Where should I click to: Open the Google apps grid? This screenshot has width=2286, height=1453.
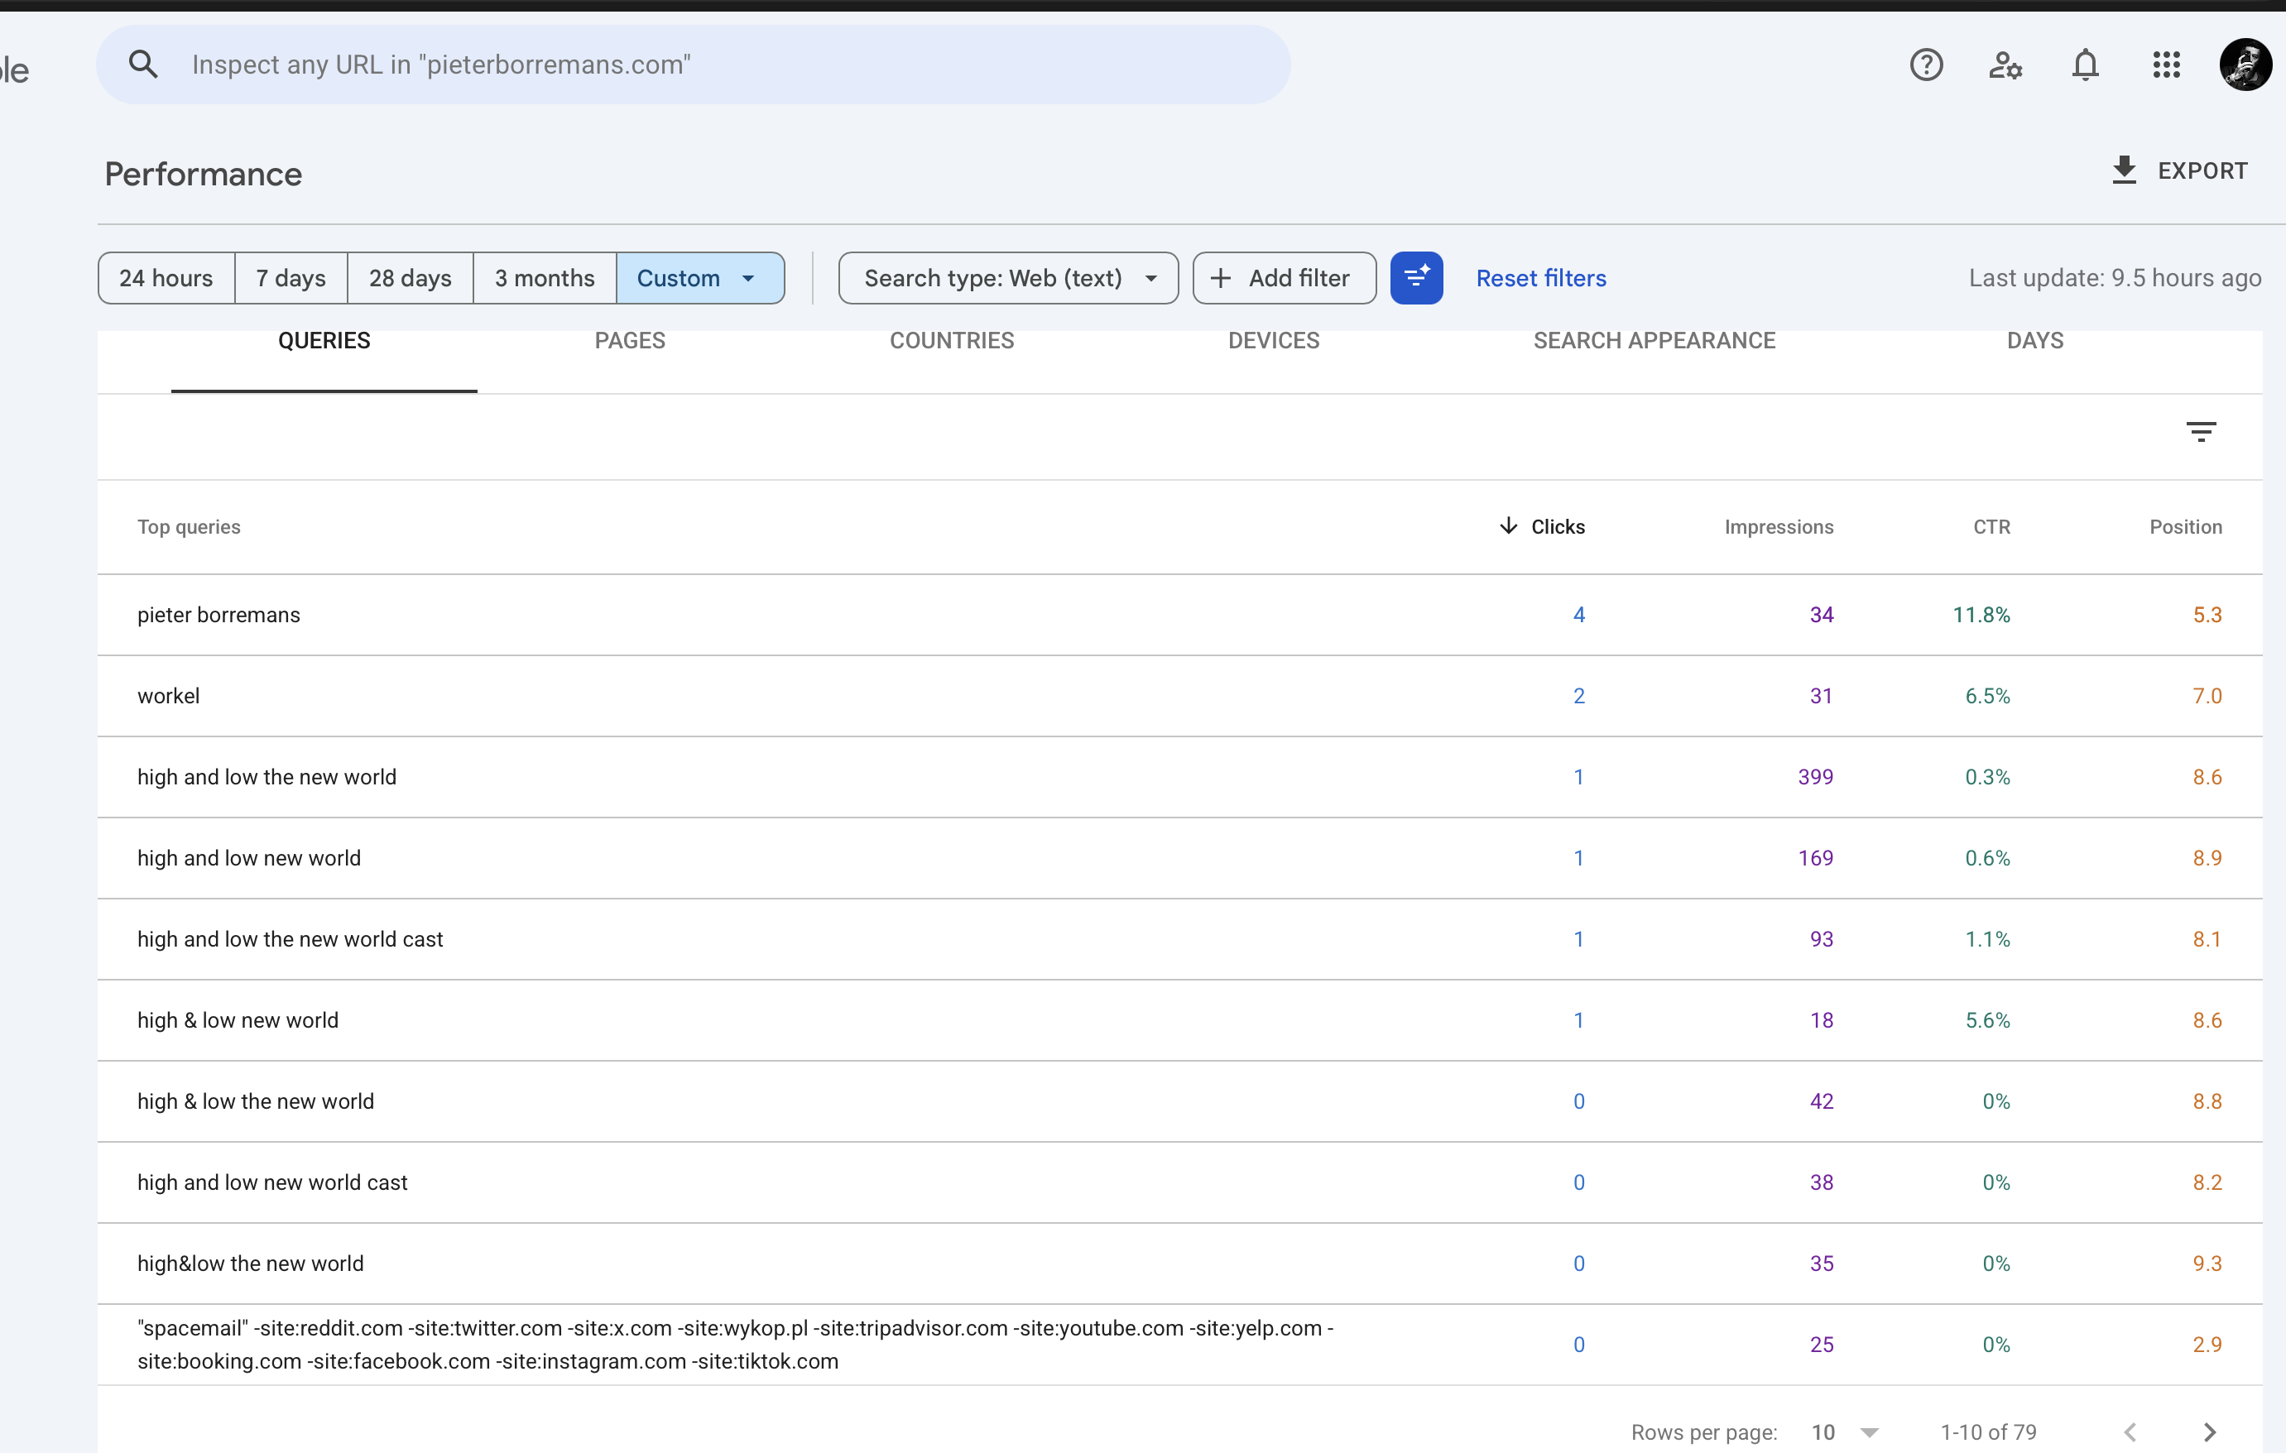(x=2166, y=65)
